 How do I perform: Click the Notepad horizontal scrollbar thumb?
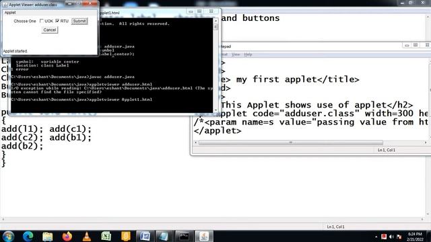pyautogui.click(x=290, y=143)
